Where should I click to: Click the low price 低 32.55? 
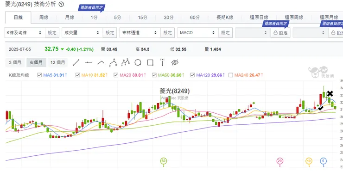point(178,49)
